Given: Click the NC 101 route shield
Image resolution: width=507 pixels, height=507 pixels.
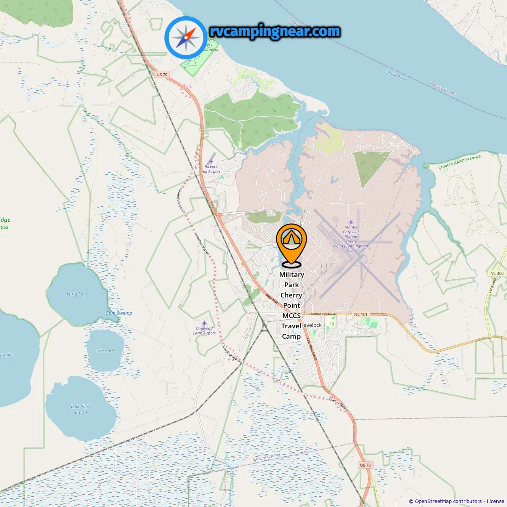Looking at the screenshot, I should pyautogui.click(x=360, y=314).
